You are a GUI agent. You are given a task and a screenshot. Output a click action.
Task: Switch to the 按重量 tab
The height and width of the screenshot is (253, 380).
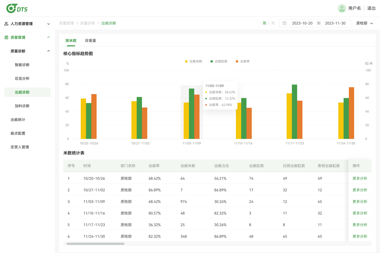point(91,41)
